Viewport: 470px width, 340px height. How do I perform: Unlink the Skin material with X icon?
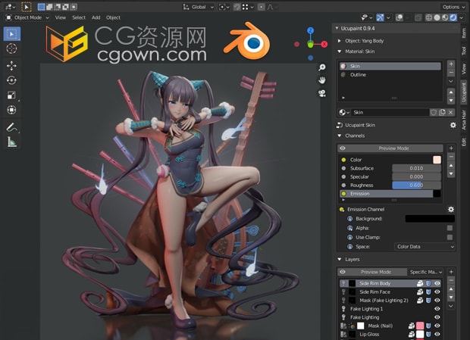click(x=450, y=112)
